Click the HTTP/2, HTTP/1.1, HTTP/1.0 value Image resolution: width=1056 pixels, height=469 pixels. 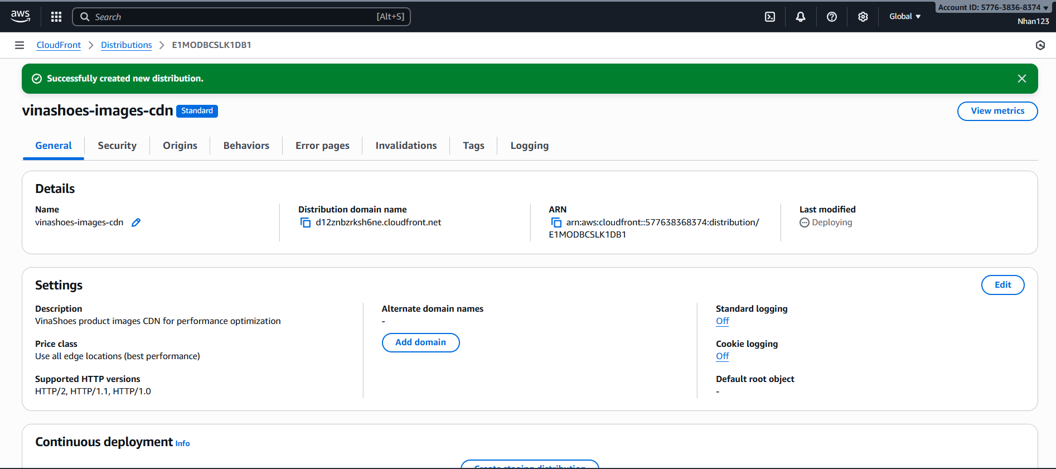(x=93, y=391)
